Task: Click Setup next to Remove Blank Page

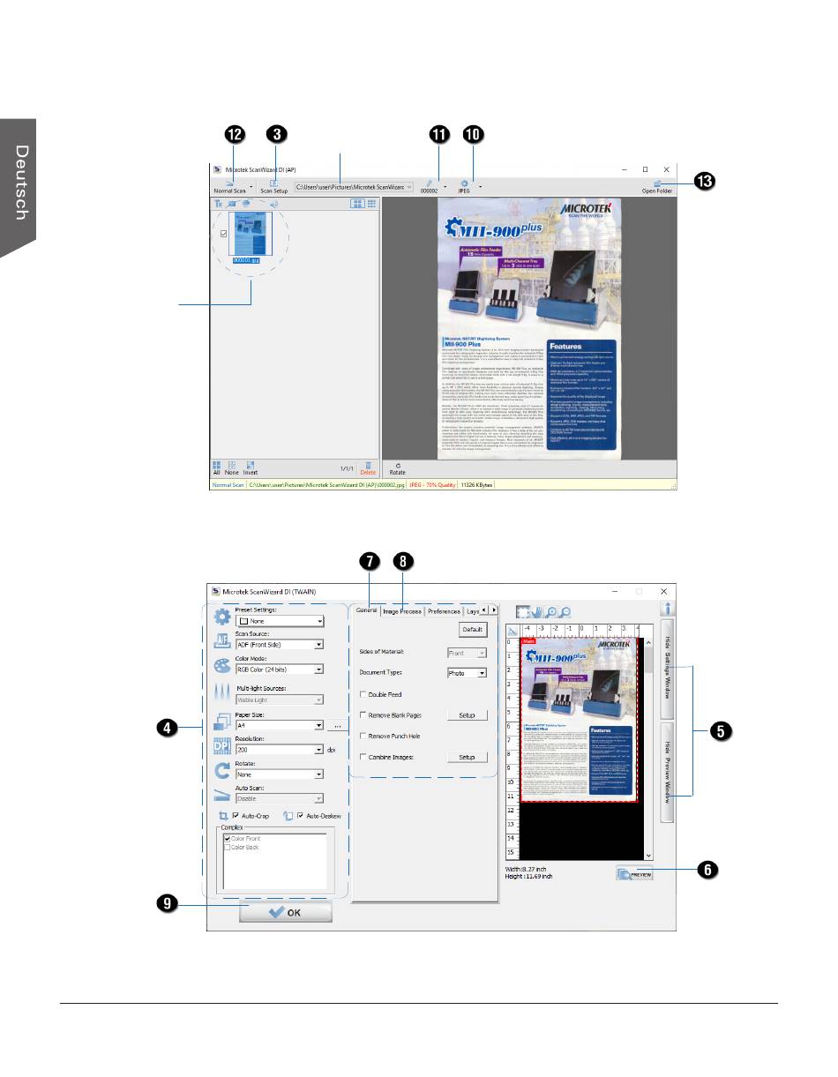Action: (467, 715)
